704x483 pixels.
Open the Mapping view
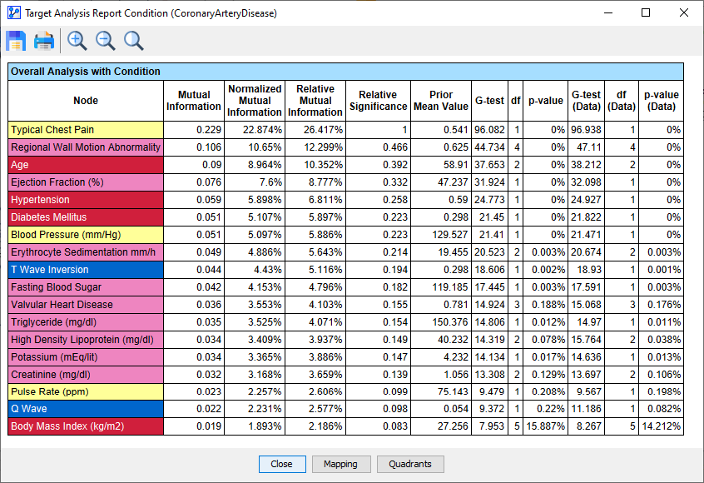pos(341,465)
